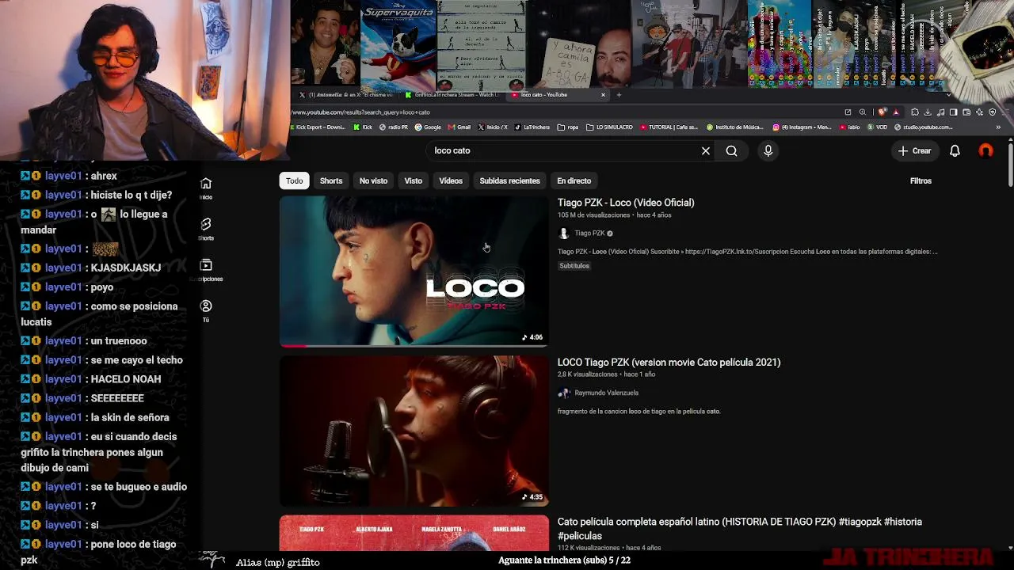Image resolution: width=1014 pixels, height=570 pixels.
Task: Open the browser downloads icon
Action: coord(928,112)
